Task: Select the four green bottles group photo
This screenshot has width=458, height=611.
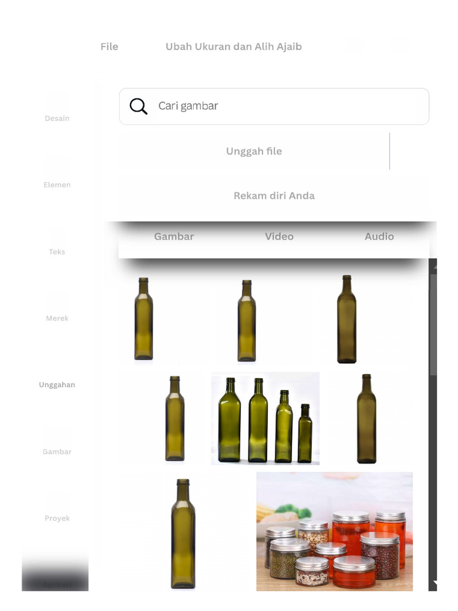Action: (x=265, y=418)
